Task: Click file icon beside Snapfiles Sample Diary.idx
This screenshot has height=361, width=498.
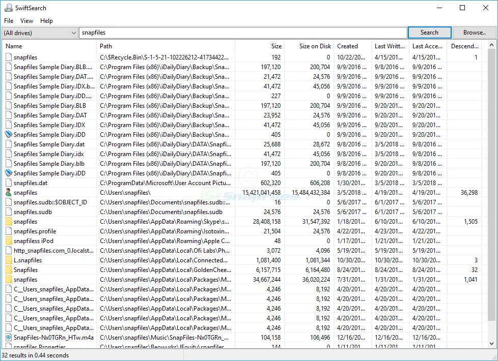Action: point(9,154)
